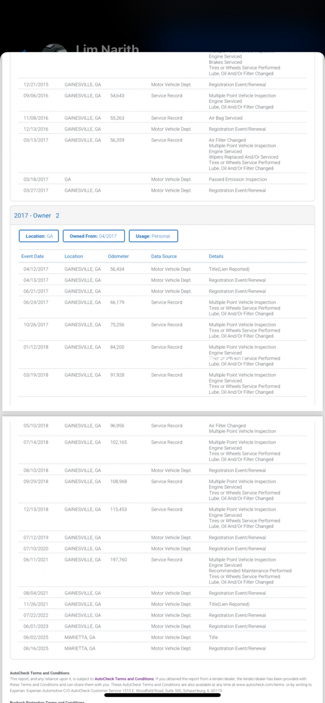Click event date 09/06/2016
The width and height of the screenshot is (325, 703).
click(x=36, y=95)
